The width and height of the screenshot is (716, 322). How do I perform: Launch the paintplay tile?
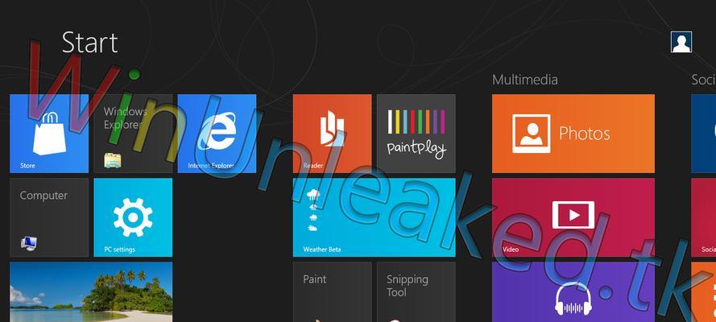[x=416, y=134]
